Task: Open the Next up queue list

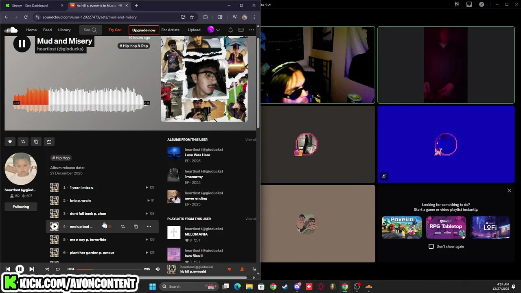Action: click(254, 269)
